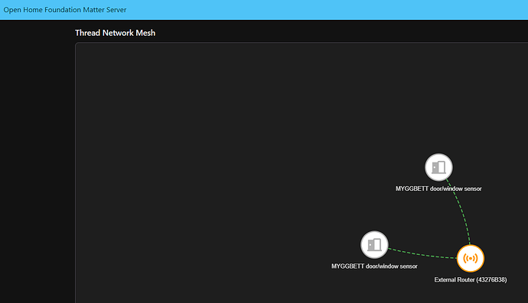Click the dashed link from upper sensor to router
The image size is (528, 303).
point(462,211)
